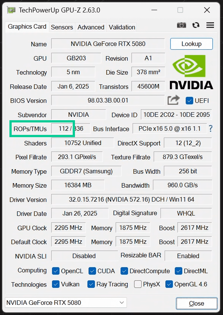223x315 pixels.
Task: Click the WHQL digital signature field
Action: click(186, 213)
